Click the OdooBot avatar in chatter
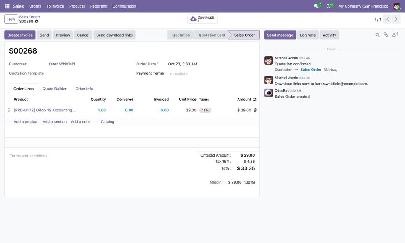Screen dimensions: 405x243 pos(268,93)
